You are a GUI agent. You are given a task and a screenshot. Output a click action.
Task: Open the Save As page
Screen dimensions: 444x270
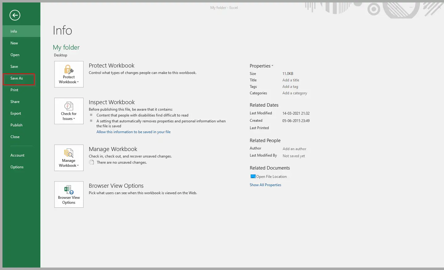[x=21, y=78]
